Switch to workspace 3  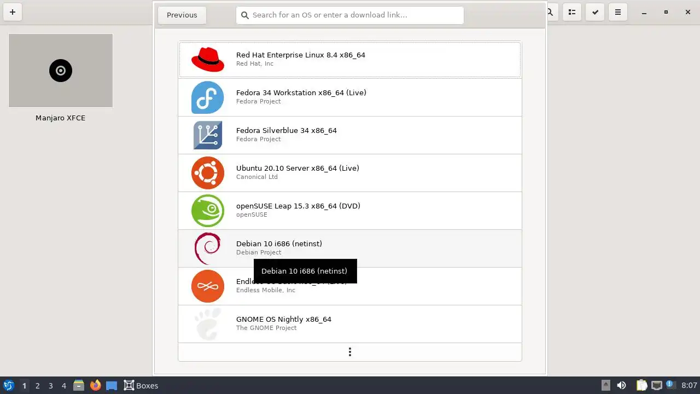pyautogui.click(x=50, y=386)
